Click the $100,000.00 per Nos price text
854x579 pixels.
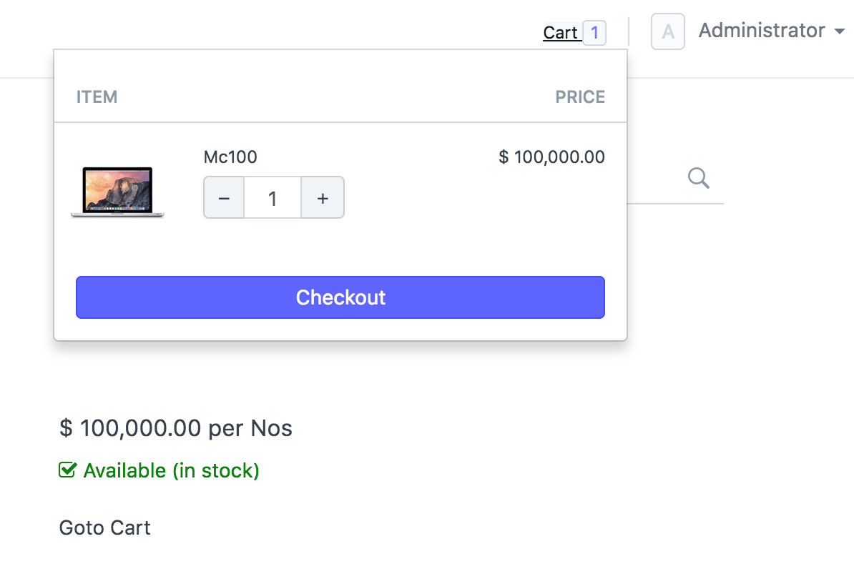tap(176, 428)
